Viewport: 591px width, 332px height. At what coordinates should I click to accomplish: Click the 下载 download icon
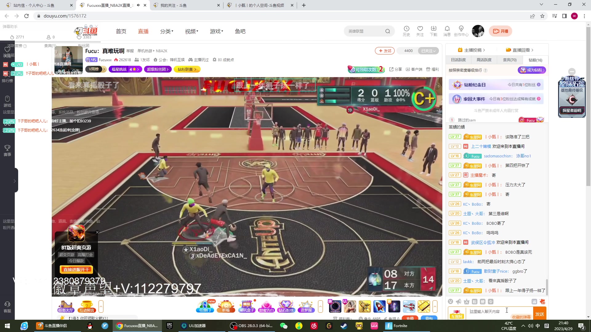[x=433, y=31]
